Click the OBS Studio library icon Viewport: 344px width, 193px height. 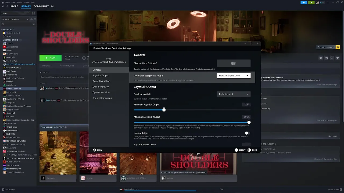(4, 124)
